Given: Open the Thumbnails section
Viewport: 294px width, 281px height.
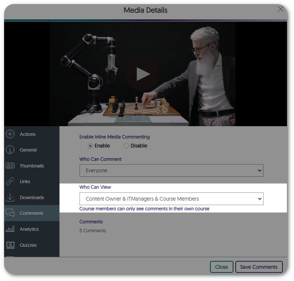Looking at the screenshot, I should click(32, 166).
